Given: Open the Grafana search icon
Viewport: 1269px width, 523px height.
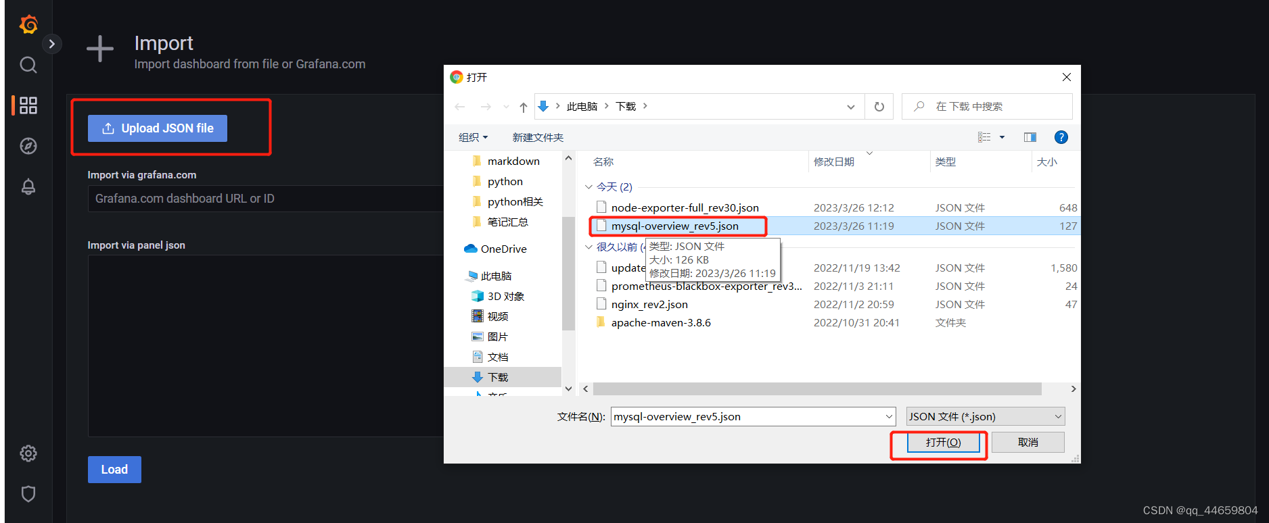Looking at the screenshot, I should (x=28, y=65).
